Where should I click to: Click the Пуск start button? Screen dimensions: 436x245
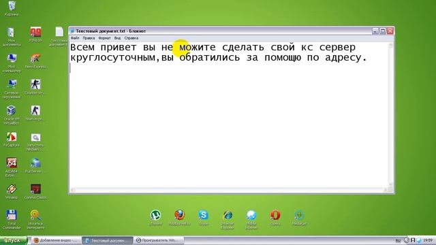click(x=14, y=240)
